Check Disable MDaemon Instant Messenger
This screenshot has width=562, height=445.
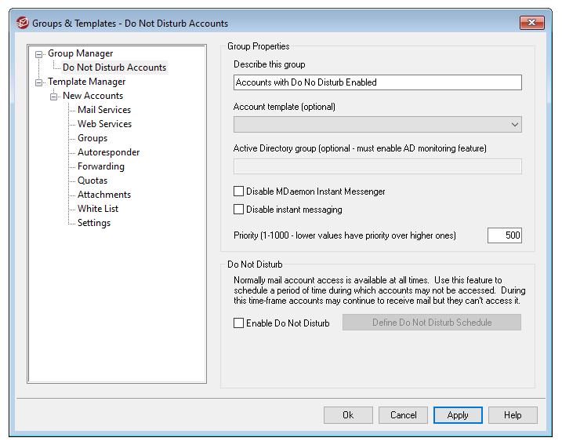point(239,191)
